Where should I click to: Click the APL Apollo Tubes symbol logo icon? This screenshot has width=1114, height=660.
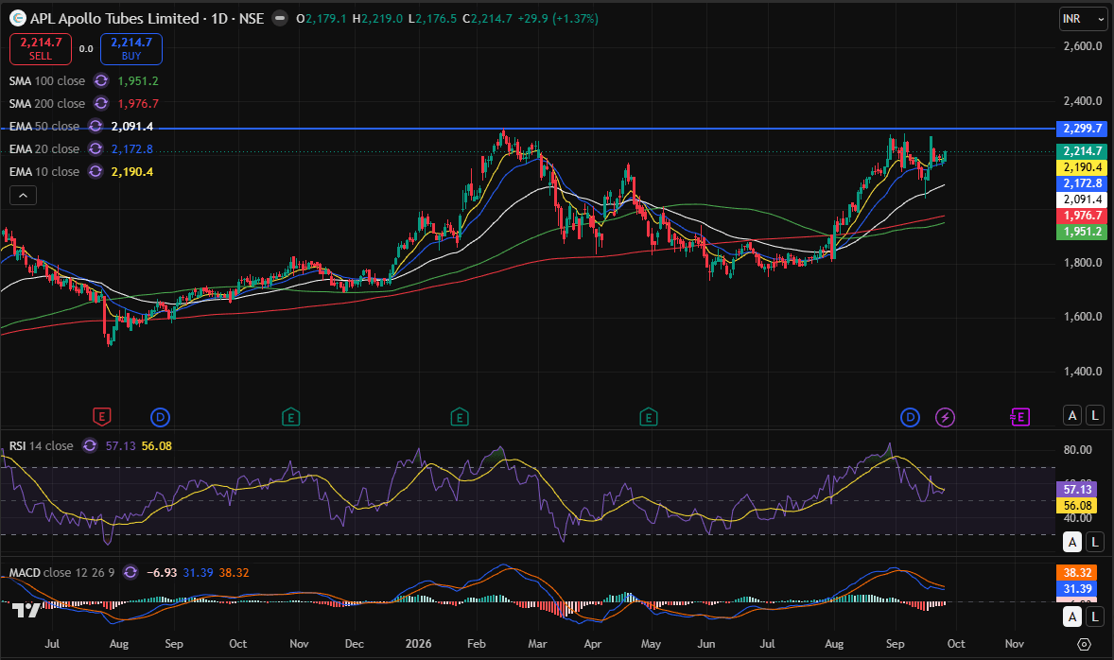(18, 19)
